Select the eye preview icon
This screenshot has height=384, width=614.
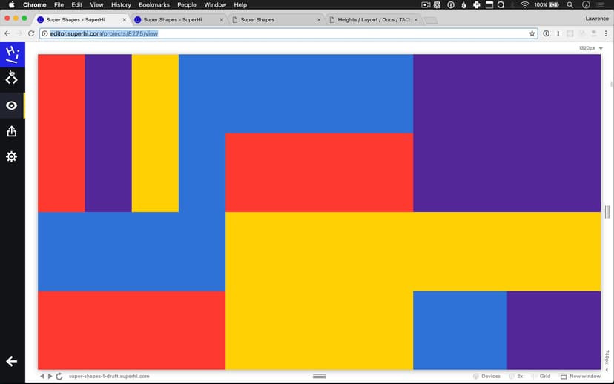coord(12,105)
